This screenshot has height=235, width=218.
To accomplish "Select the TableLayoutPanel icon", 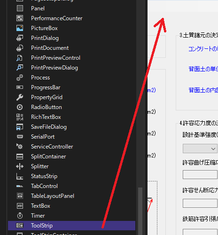I will [x=20, y=196].
